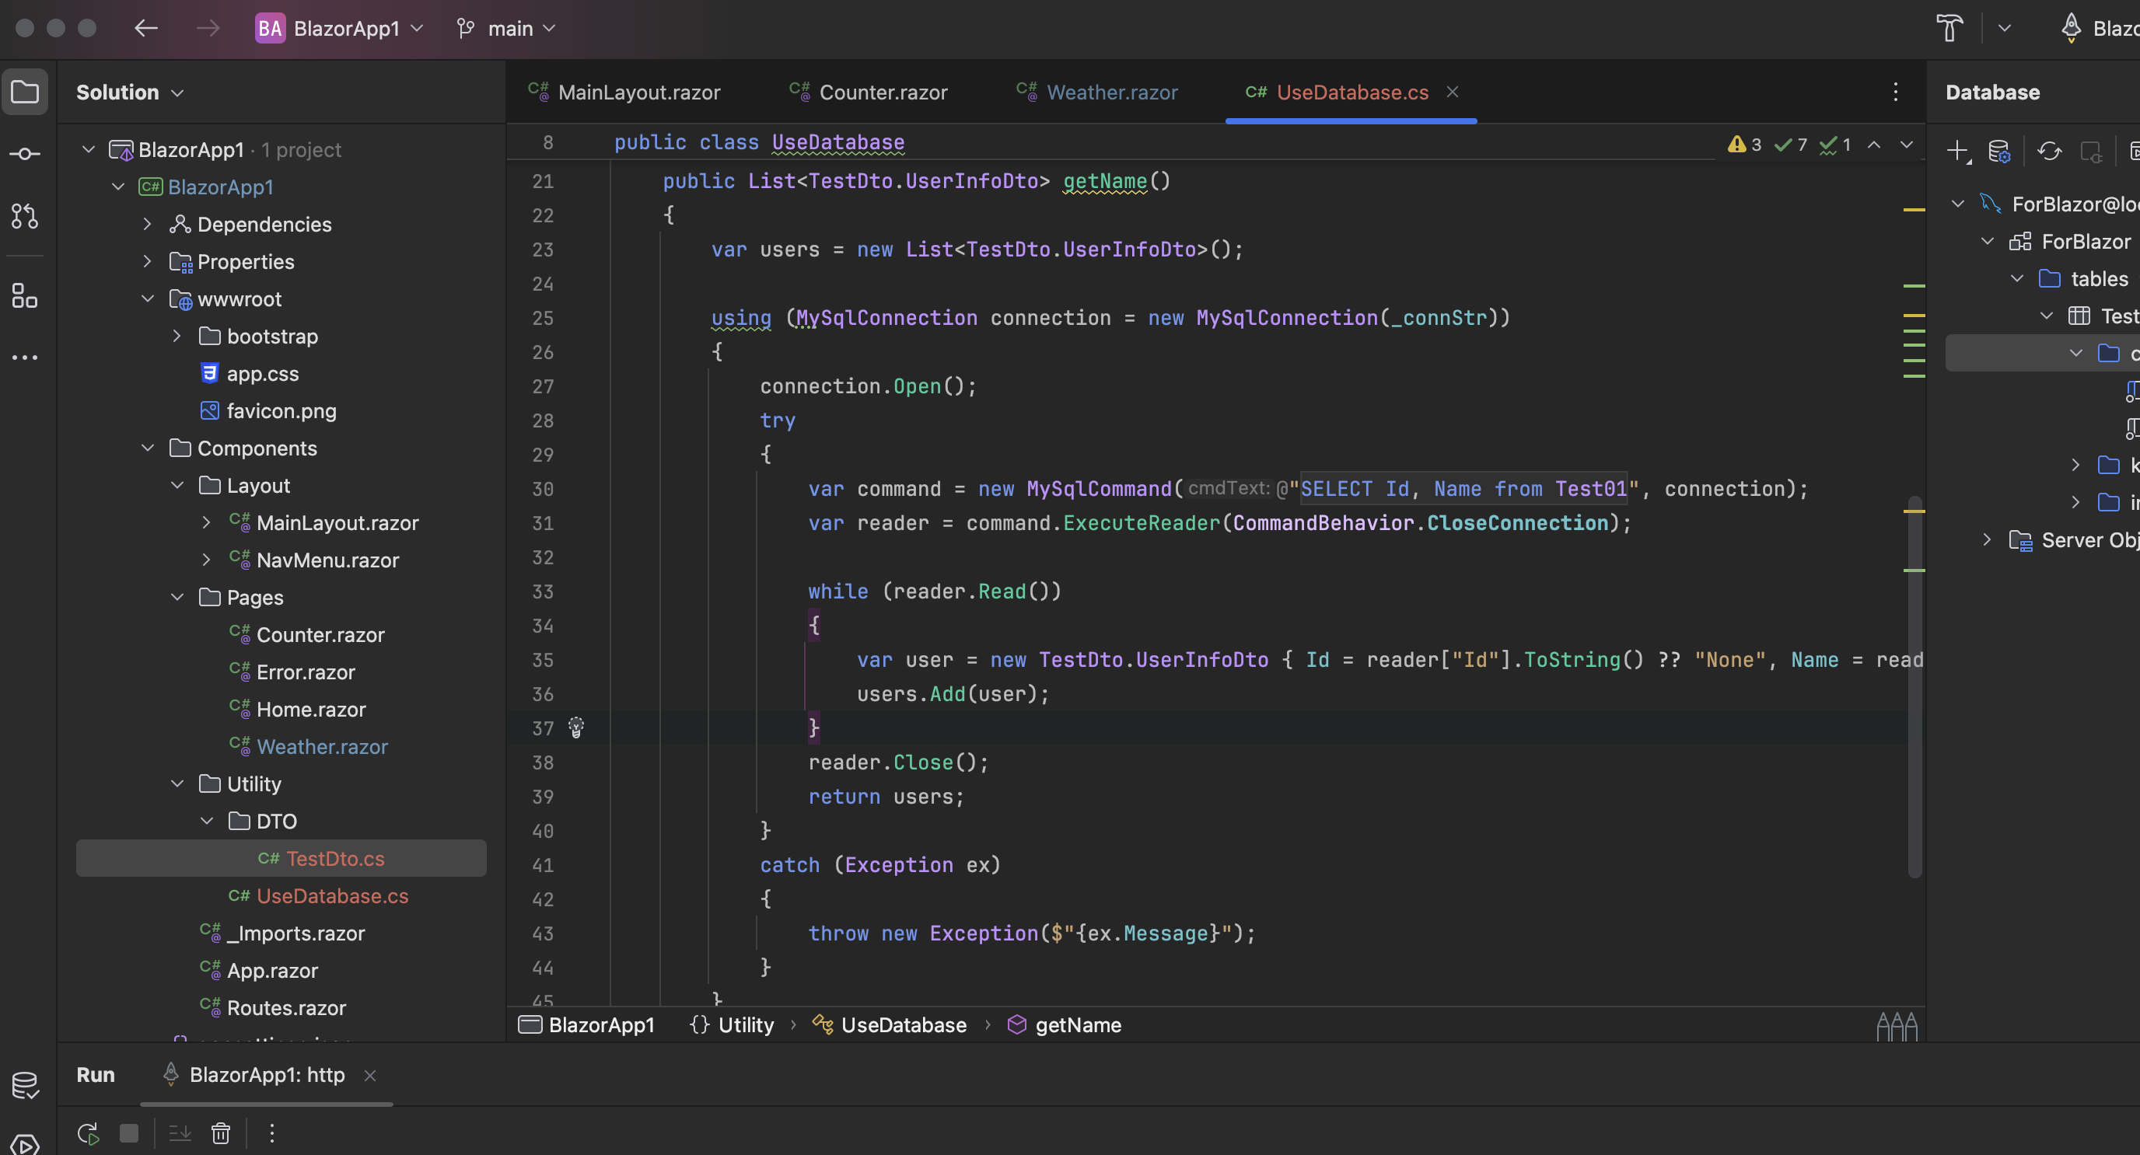Click the Rerun icon in Run panel

pos(88,1133)
